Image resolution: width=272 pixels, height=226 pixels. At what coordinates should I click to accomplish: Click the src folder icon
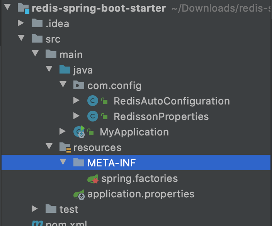[x=37, y=38]
